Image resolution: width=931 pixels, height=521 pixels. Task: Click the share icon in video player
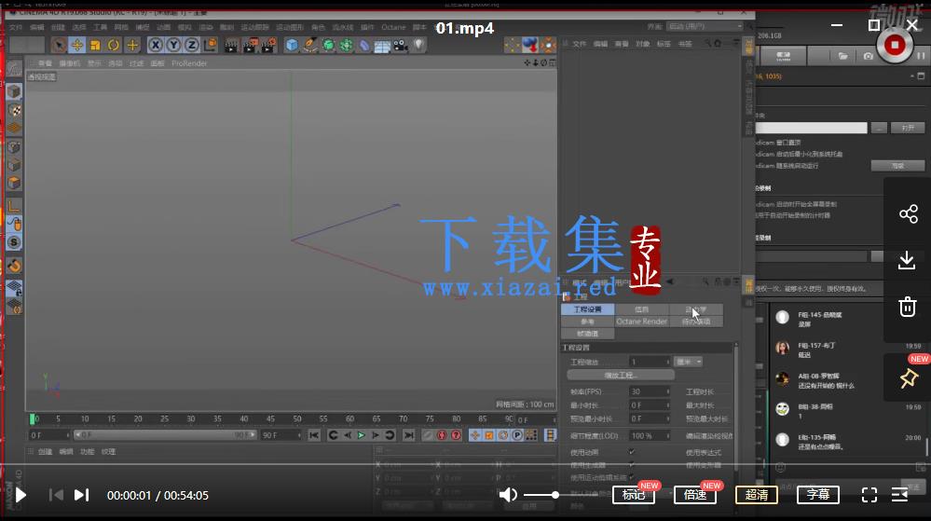[x=908, y=213]
